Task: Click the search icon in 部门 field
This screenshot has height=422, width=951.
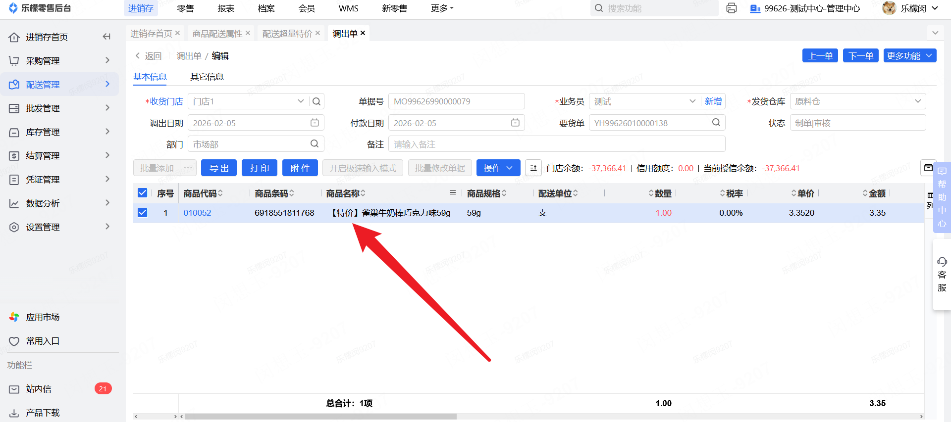Action: (315, 144)
